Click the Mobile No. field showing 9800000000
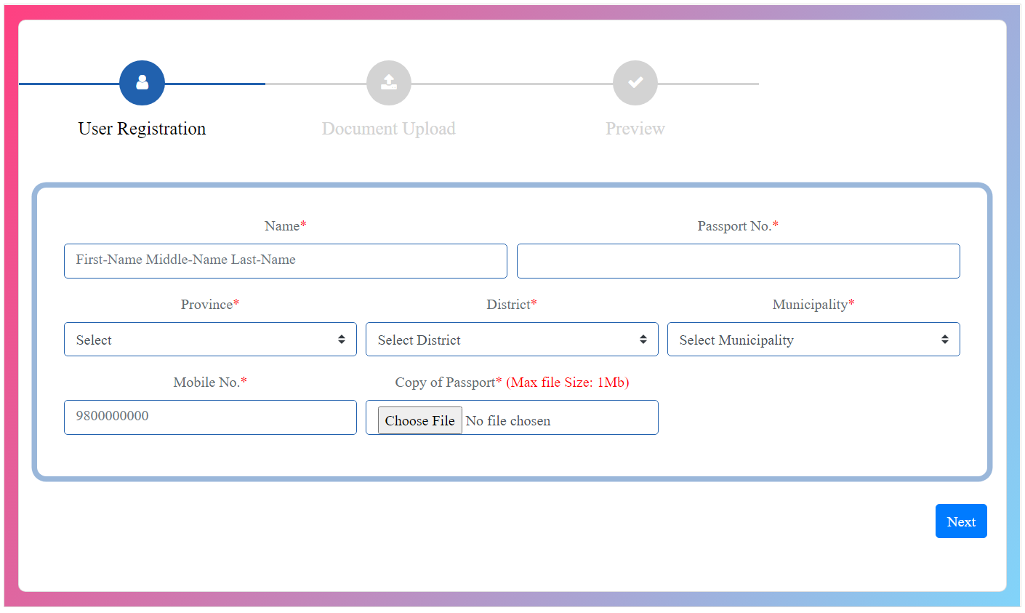The width and height of the screenshot is (1025, 613). click(x=210, y=417)
